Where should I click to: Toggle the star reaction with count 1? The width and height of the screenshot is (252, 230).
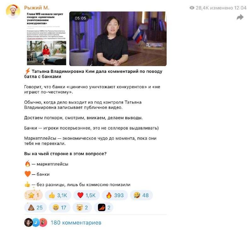[33, 195]
